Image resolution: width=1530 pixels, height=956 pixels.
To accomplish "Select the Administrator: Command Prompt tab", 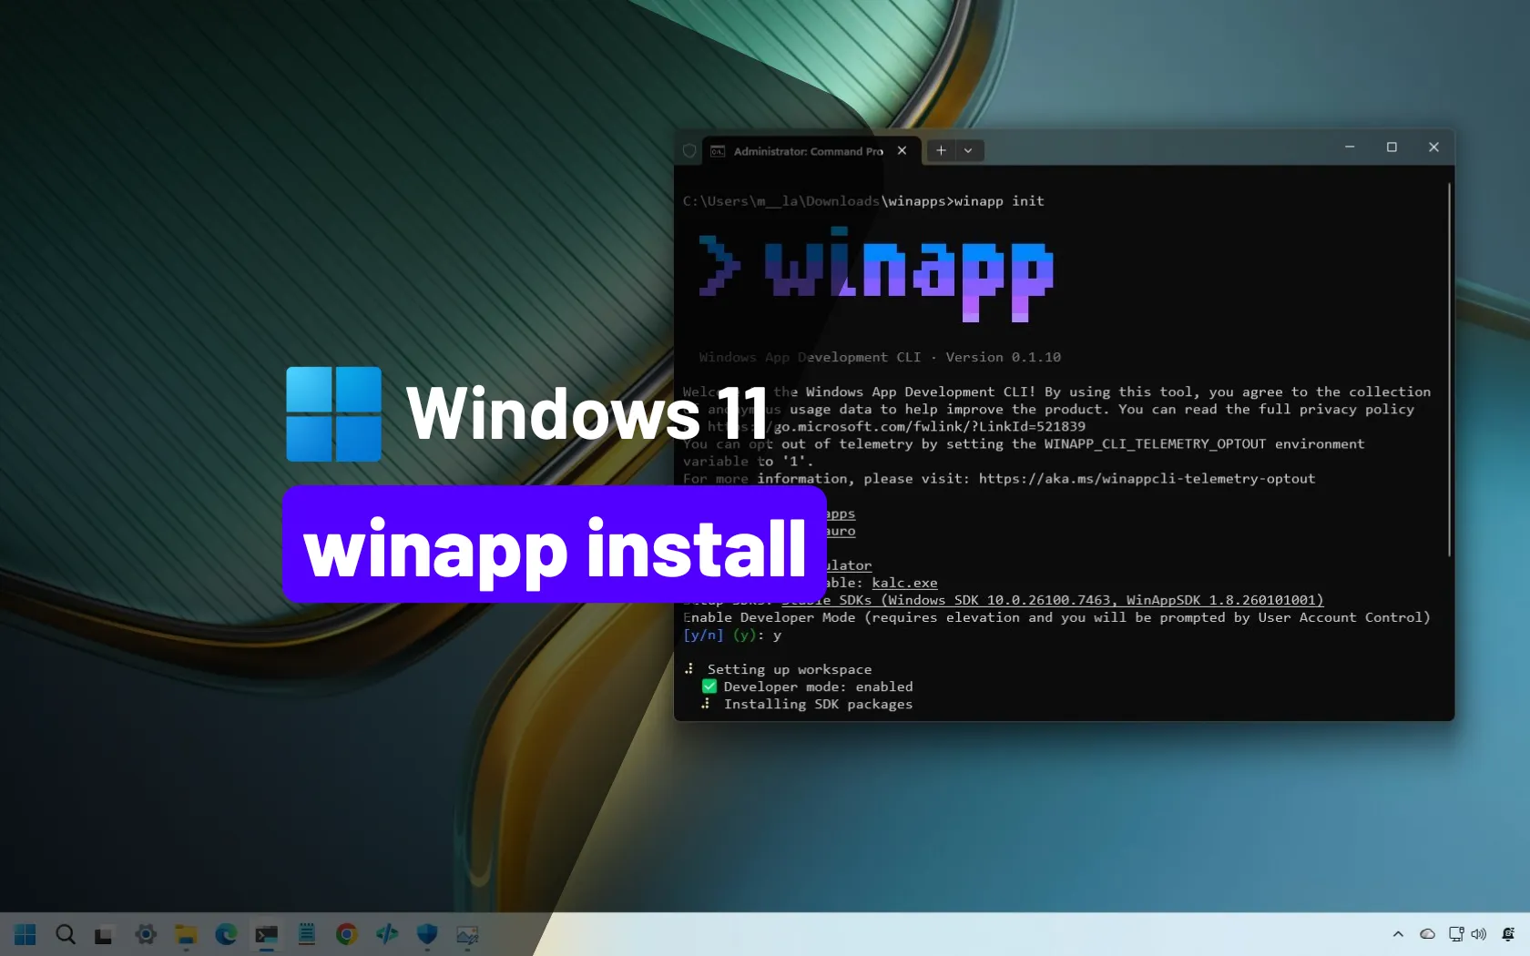I will click(x=809, y=151).
